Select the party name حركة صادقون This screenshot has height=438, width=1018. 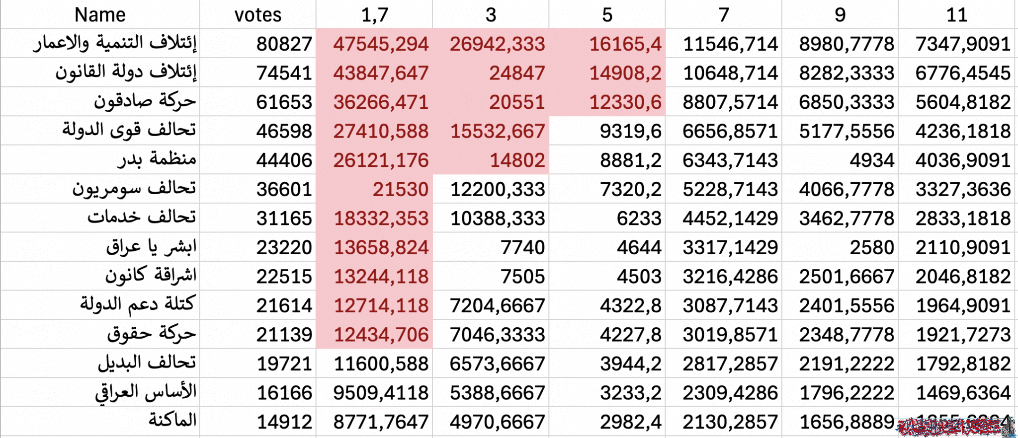[x=145, y=101]
